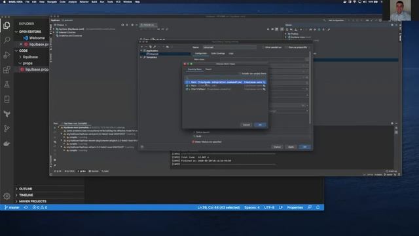Click the class search field in Choose Main Class
This screenshot has width=419, height=236.
pyautogui.click(x=225, y=78)
